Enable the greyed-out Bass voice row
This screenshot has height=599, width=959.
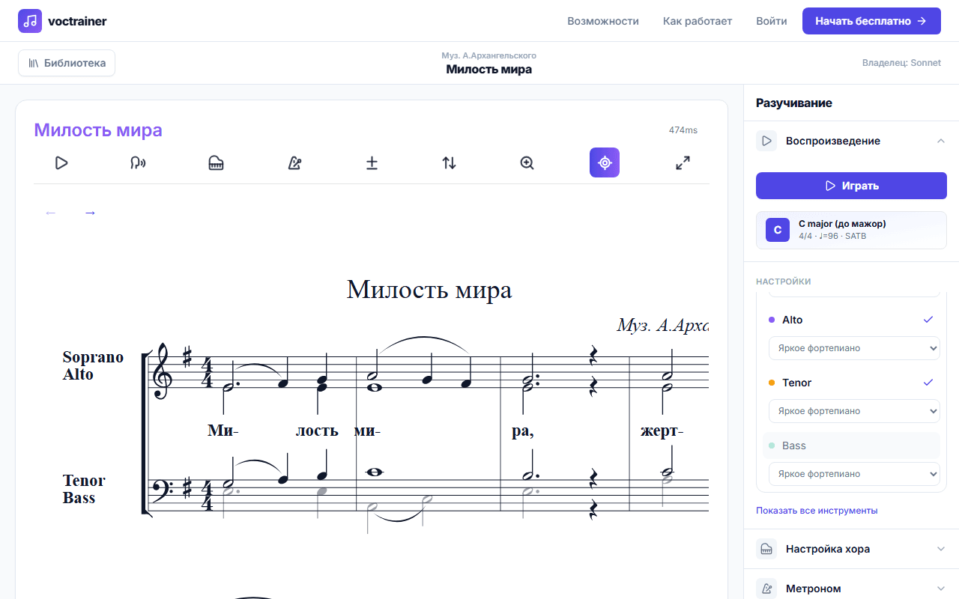[851, 446]
